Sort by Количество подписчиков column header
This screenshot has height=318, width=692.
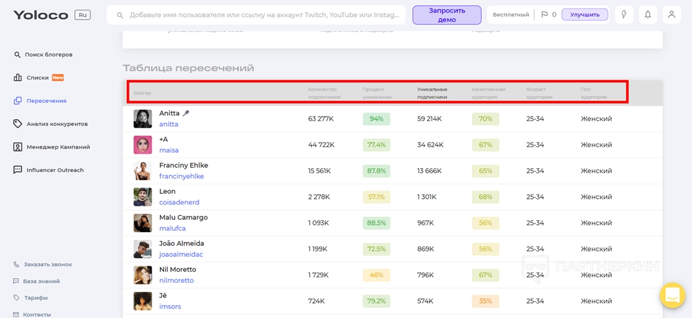pyautogui.click(x=324, y=93)
